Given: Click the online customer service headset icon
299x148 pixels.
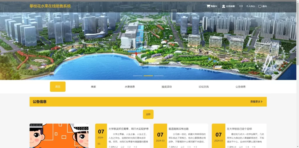Looking at the screenshot, I should (223, 6).
